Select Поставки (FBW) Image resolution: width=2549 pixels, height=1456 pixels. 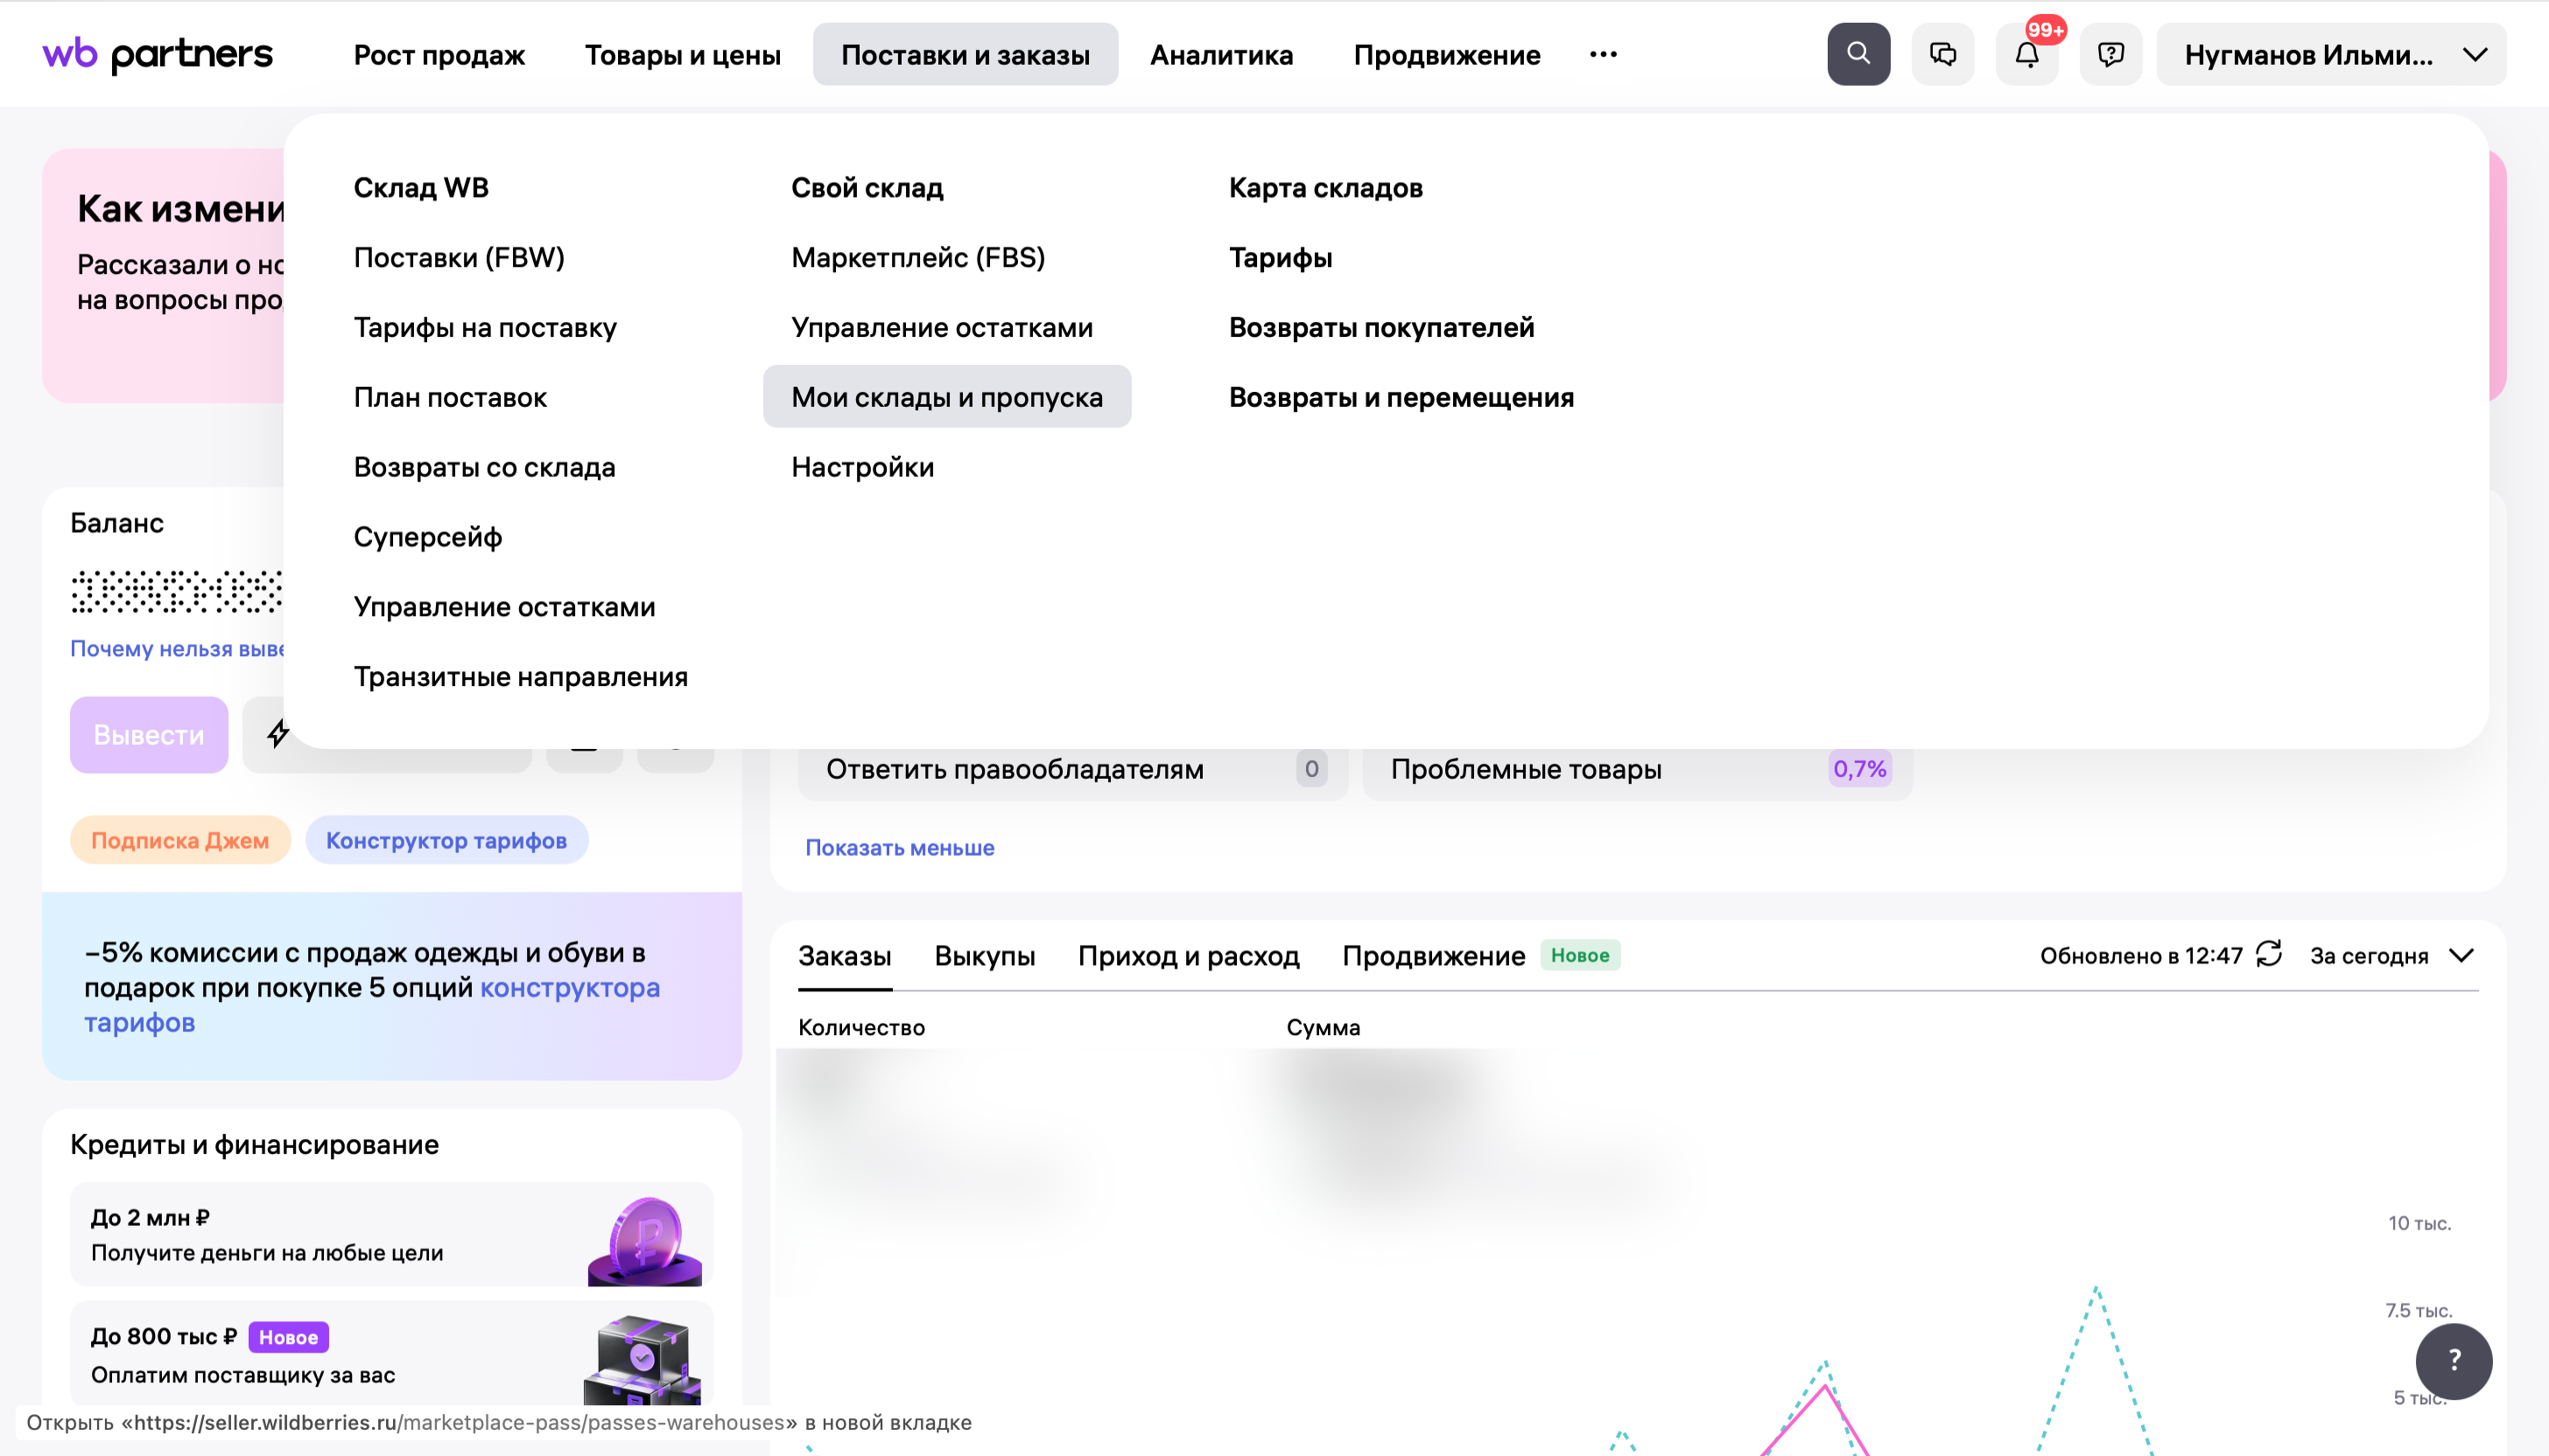[458, 257]
